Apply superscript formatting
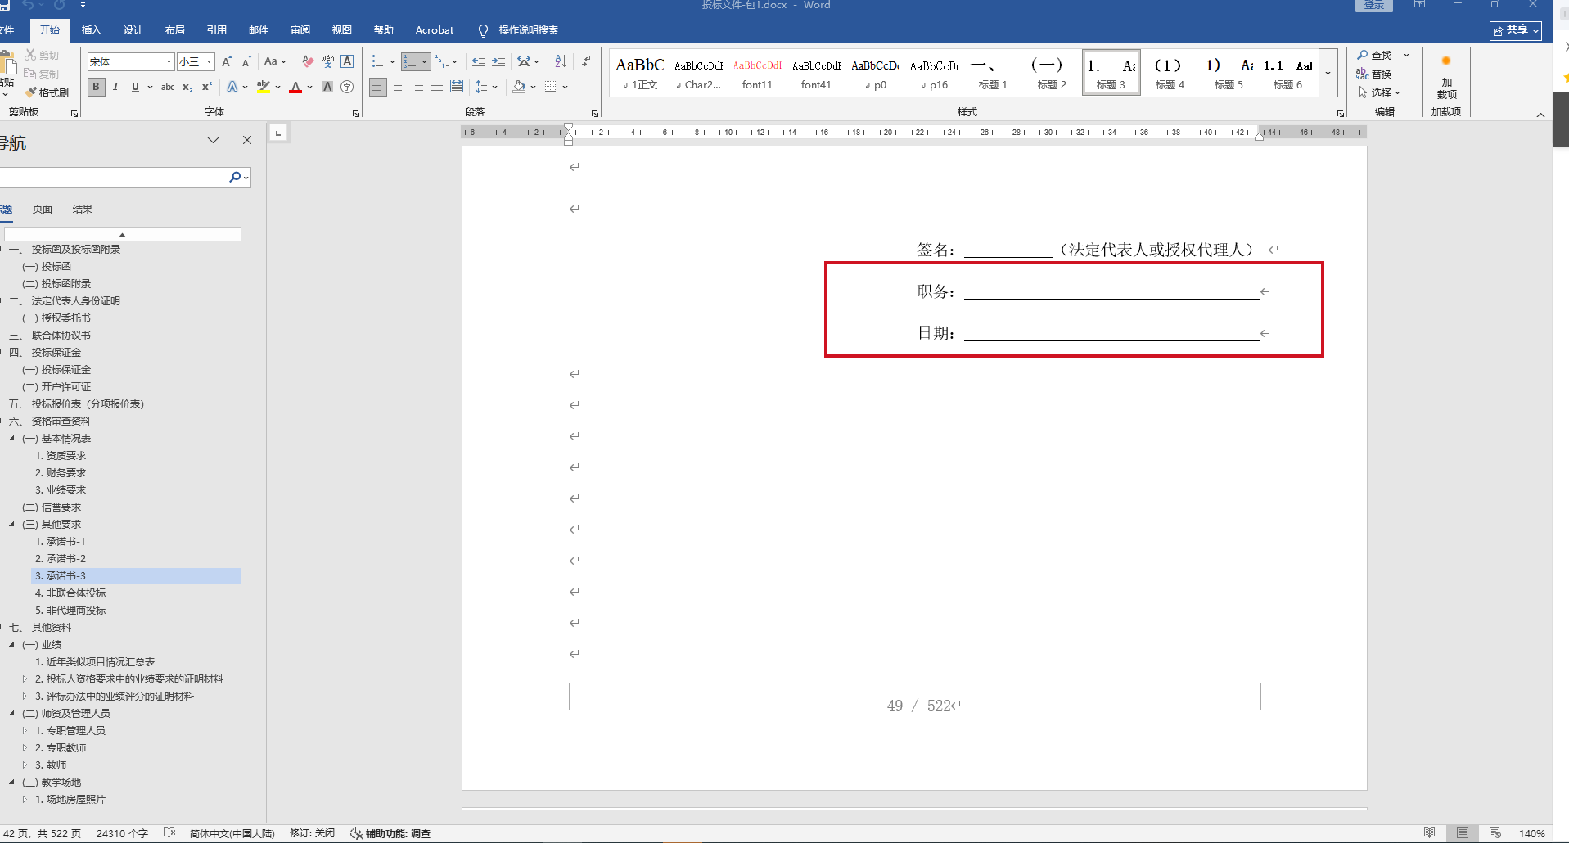 tap(207, 87)
